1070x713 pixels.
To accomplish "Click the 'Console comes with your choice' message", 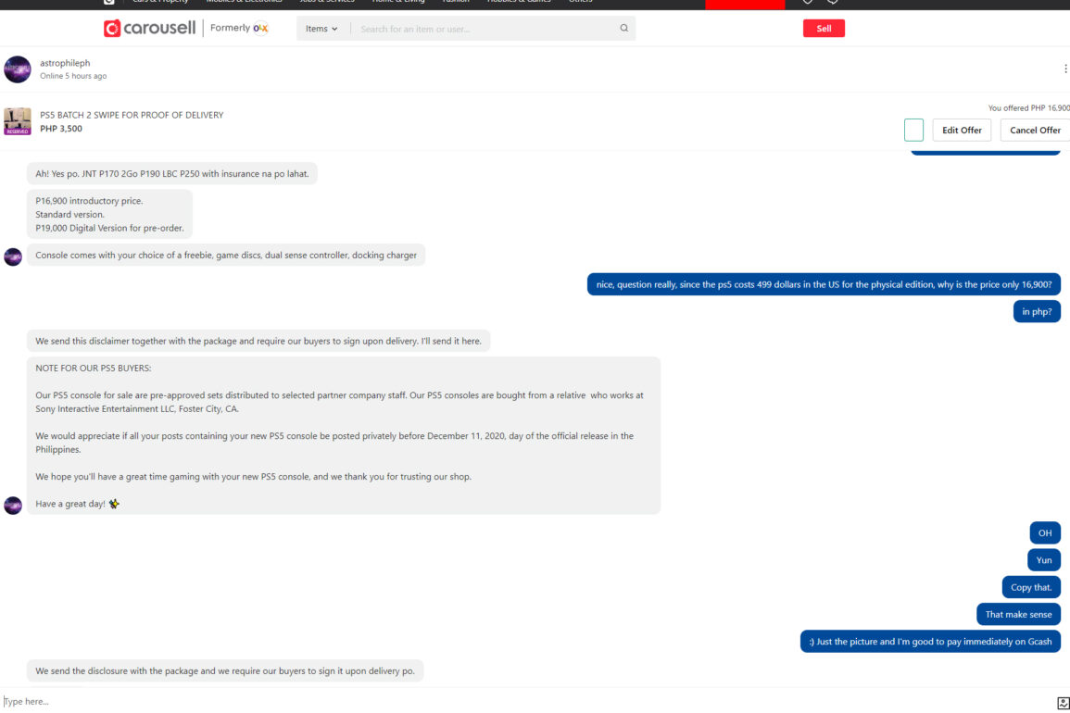I will [x=226, y=256].
